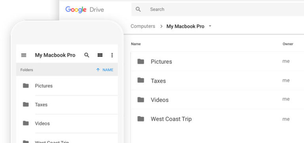Tap the search icon in the mobile app
The width and height of the screenshot is (304, 143).
(x=87, y=55)
